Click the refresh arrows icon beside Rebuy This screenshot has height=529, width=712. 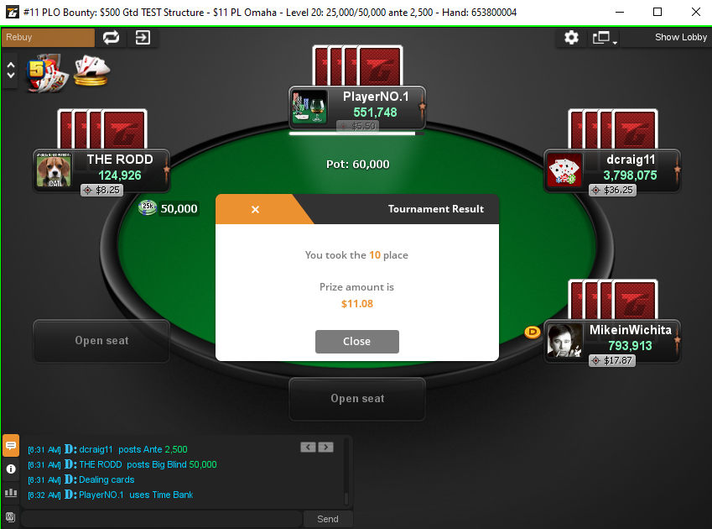[111, 37]
